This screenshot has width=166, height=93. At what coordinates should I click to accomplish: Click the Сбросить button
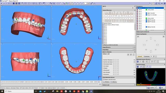click(x=114, y=82)
